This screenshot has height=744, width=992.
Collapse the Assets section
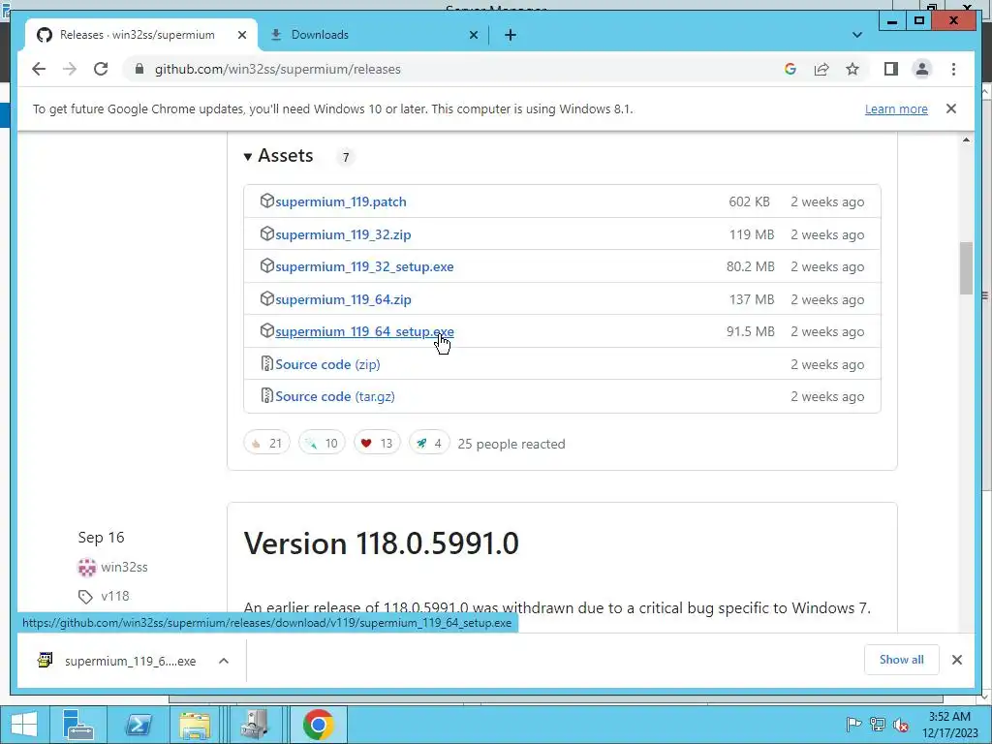click(278, 156)
